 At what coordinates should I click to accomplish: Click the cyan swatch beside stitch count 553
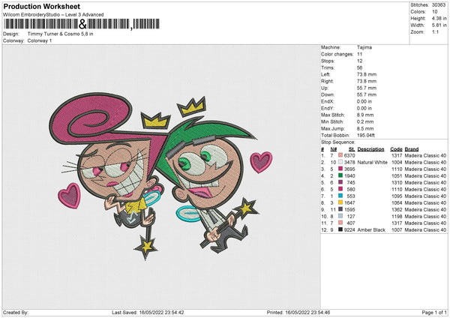click(340, 196)
